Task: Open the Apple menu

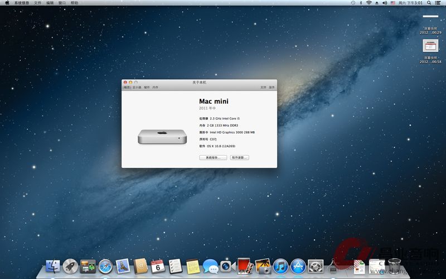Action: click(x=7, y=3)
